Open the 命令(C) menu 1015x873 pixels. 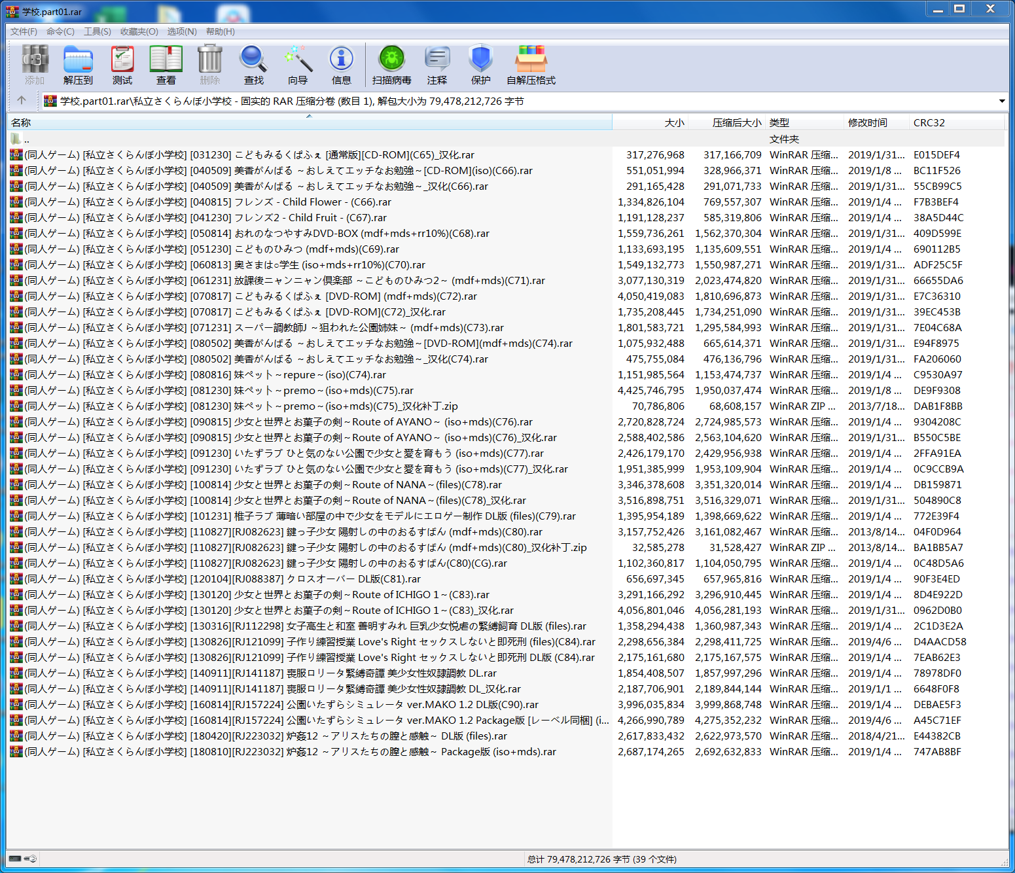click(x=60, y=31)
